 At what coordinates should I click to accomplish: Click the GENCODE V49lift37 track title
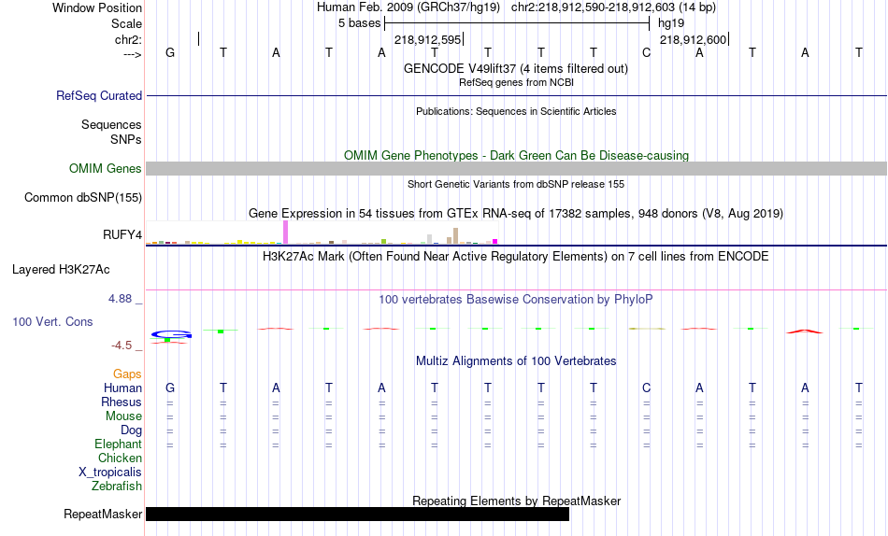coord(516,68)
